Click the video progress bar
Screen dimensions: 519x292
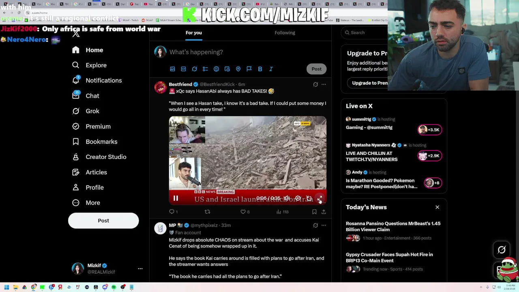247,190
